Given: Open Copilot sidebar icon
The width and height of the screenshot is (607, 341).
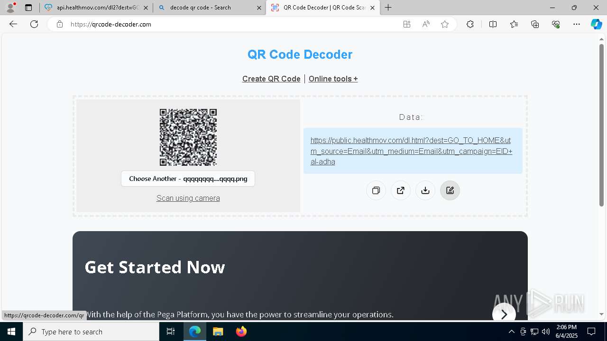Looking at the screenshot, I should point(596,24).
